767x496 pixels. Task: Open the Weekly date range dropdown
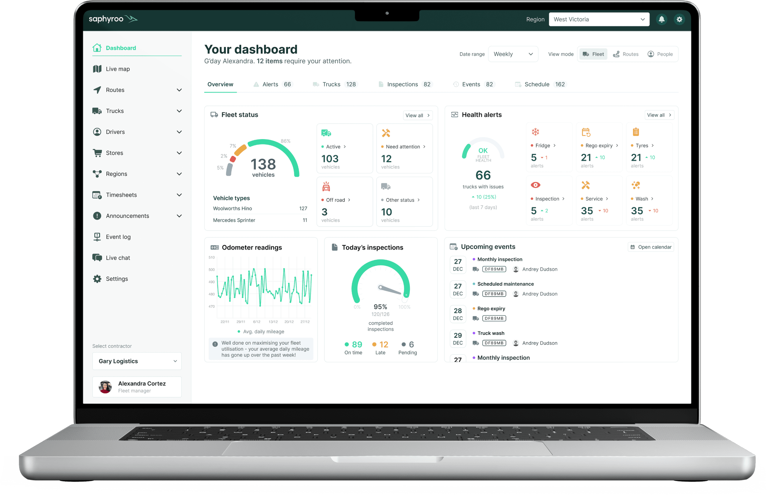(513, 54)
